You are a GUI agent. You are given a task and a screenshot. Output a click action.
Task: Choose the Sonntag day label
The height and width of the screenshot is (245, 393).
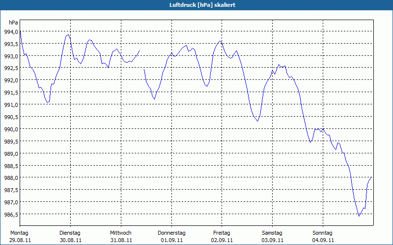pyautogui.click(x=323, y=233)
